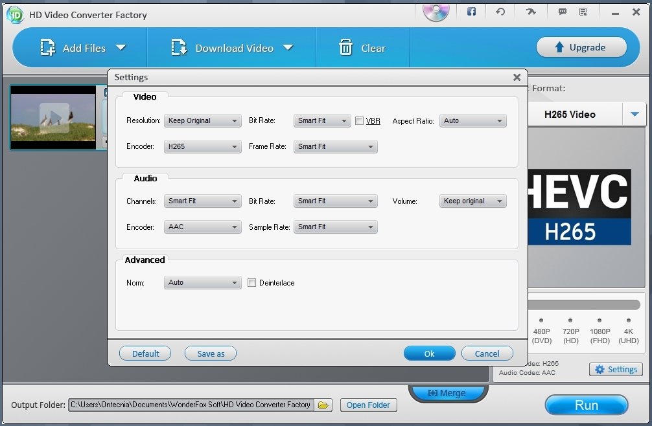
Task: Start conversion with Run button
Action: pos(587,405)
